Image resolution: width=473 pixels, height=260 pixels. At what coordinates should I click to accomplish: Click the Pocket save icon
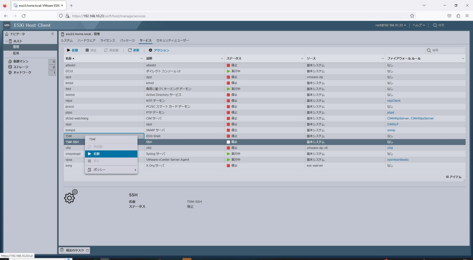pos(449,16)
